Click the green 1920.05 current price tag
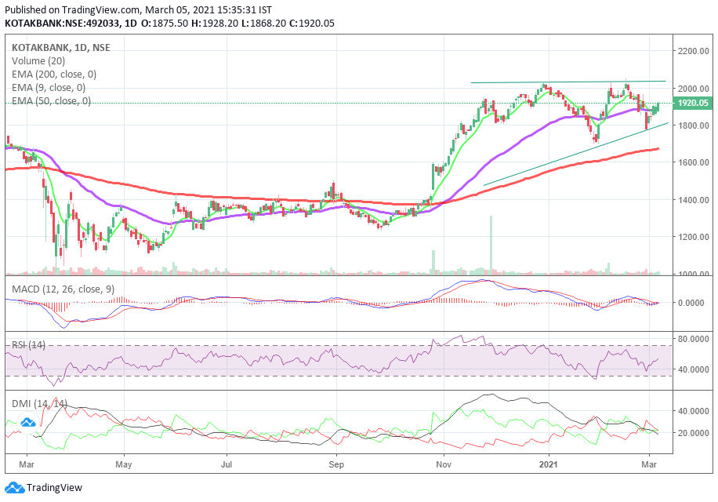 (693, 103)
